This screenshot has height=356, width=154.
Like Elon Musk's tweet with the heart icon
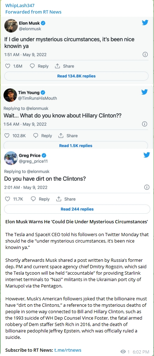8,66
